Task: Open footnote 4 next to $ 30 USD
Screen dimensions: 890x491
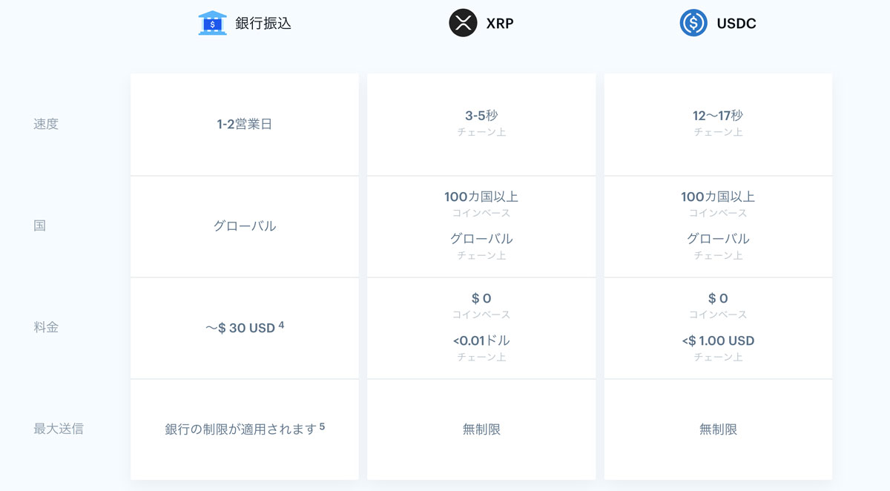Action: click(x=281, y=324)
